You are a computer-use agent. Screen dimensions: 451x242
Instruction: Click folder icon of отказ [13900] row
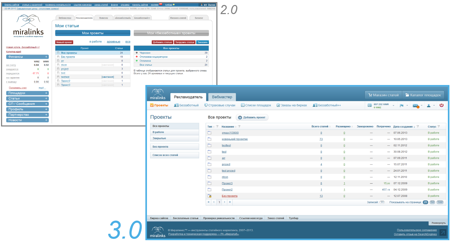209,133
